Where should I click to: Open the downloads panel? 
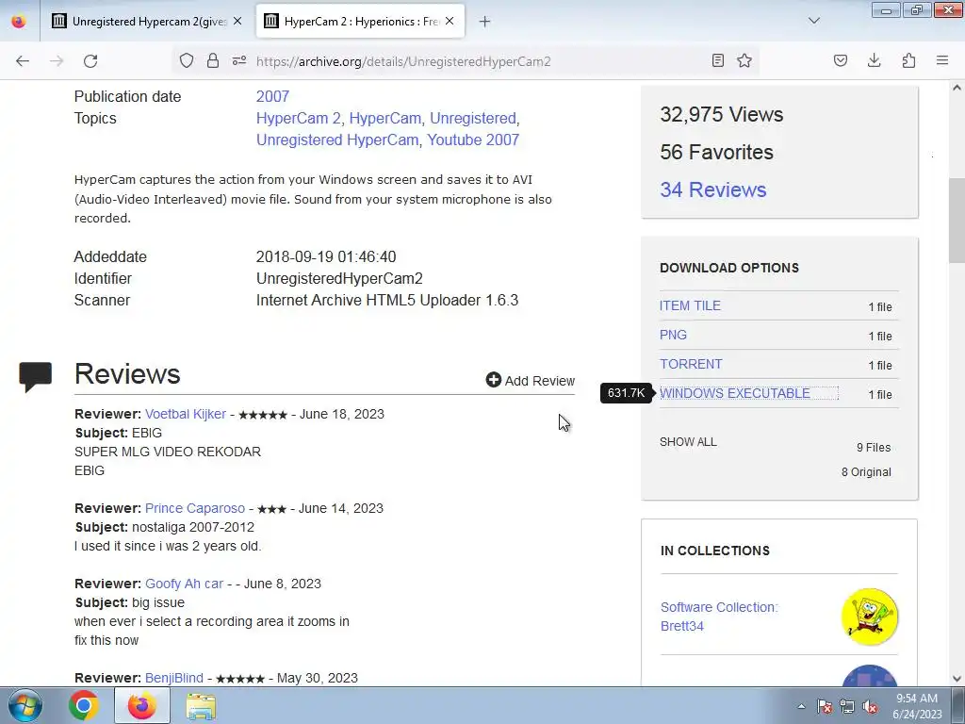(874, 60)
